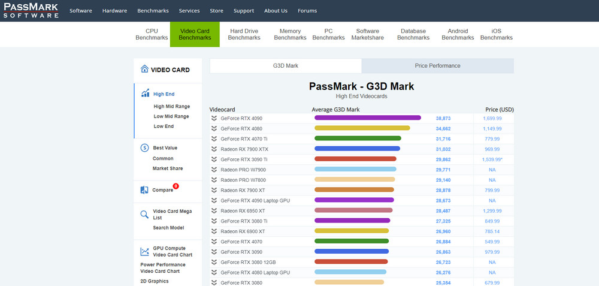The image size is (599, 286).
Task: Open the Database Benchmarks tab
Action: 413,34
